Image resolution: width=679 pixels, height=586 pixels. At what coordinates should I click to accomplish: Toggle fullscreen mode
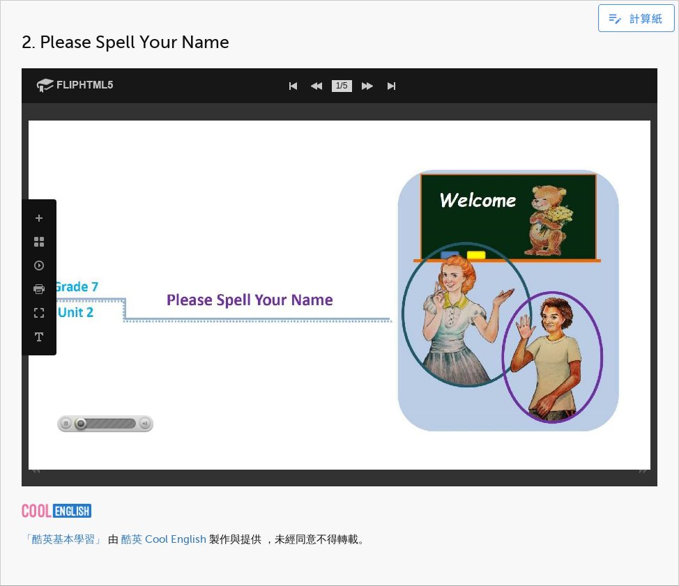tap(39, 312)
